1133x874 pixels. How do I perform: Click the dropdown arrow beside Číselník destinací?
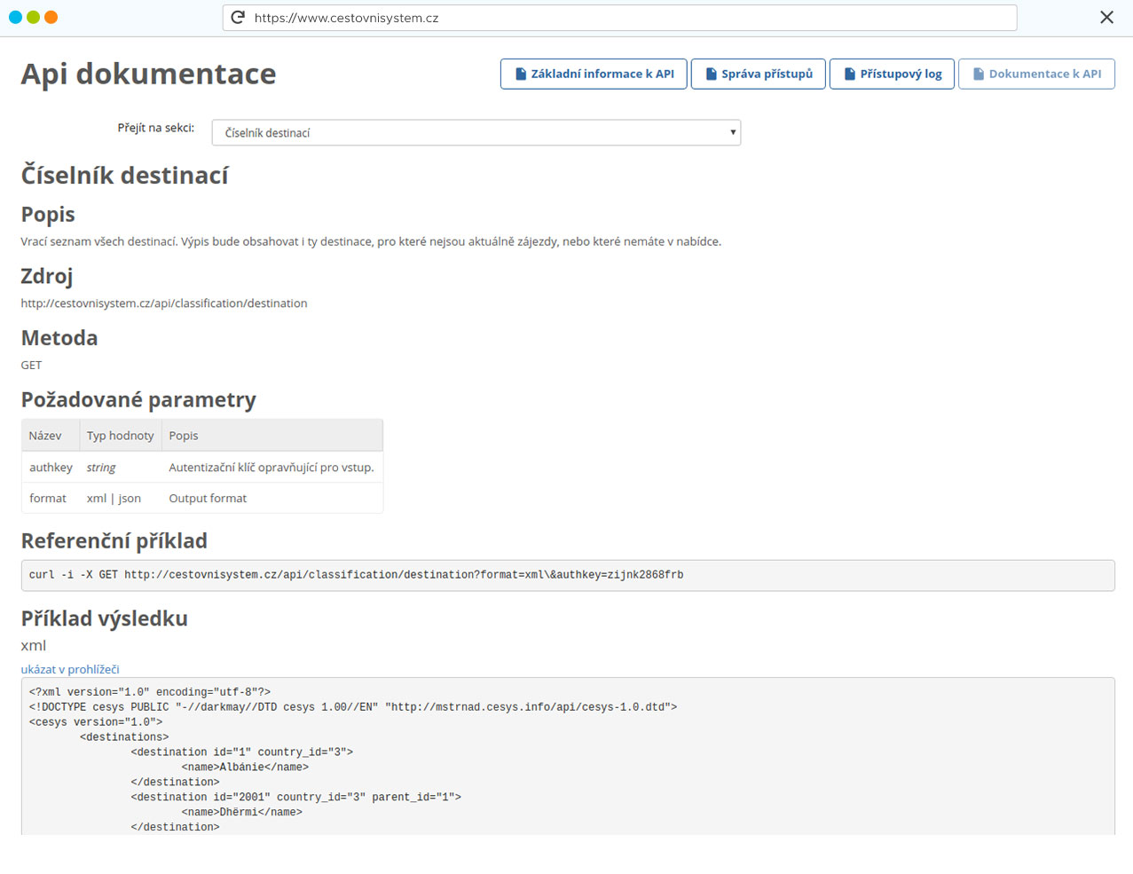pos(733,133)
